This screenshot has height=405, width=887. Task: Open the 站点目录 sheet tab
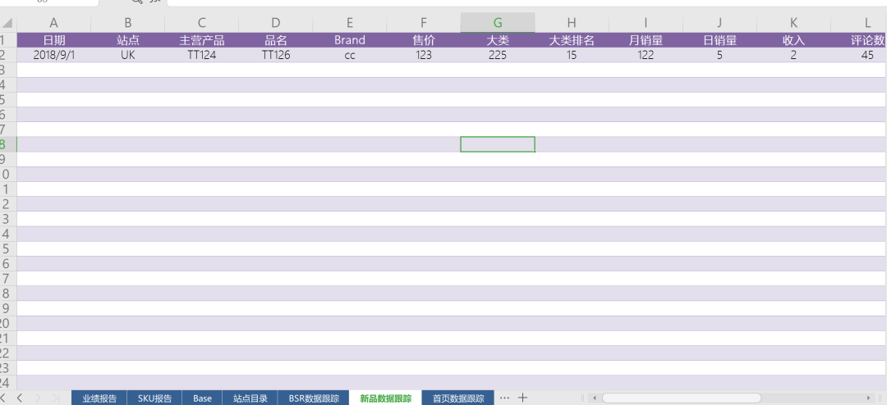pyautogui.click(x=250, y=398)
